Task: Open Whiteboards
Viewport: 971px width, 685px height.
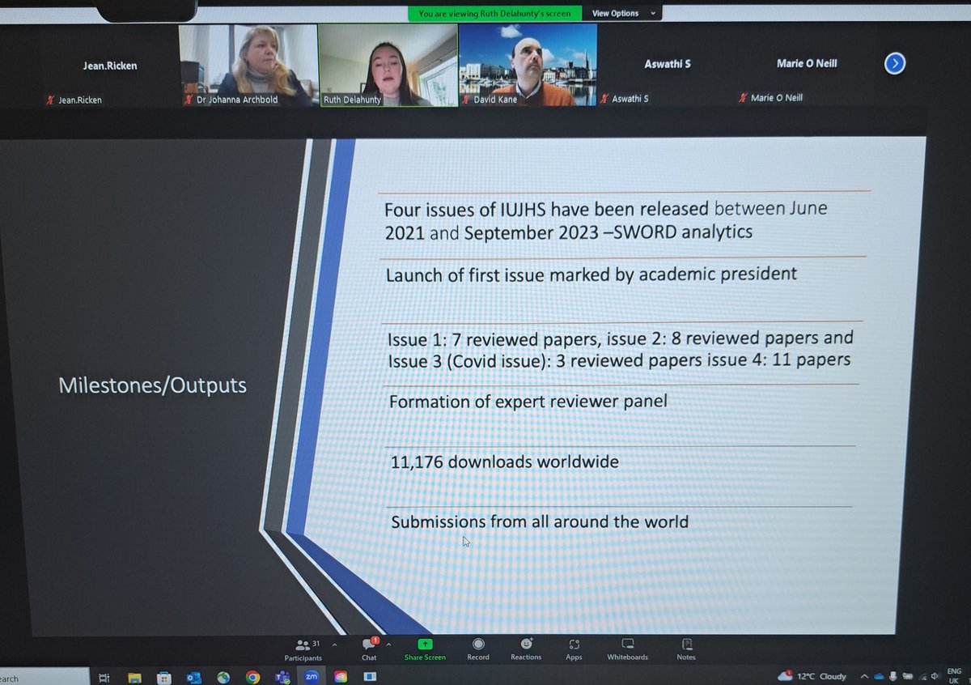Action: (x=628, y=649)
